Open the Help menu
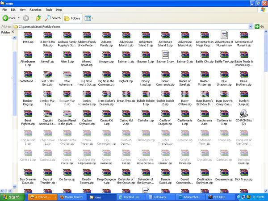 (59, 10)
